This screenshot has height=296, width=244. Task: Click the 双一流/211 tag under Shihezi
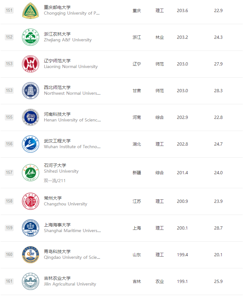[55, 181]
